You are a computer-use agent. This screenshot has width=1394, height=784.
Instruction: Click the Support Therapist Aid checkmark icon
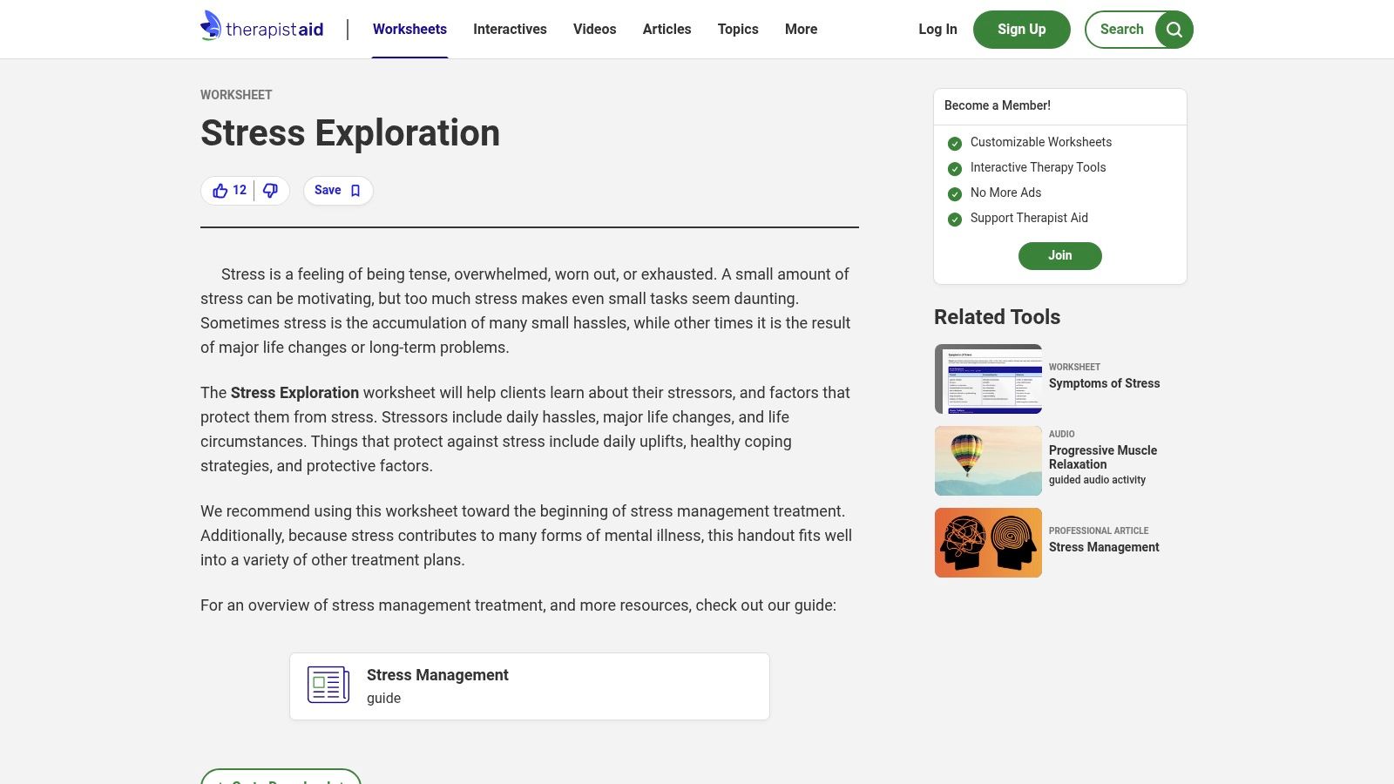tap(955, 220)
